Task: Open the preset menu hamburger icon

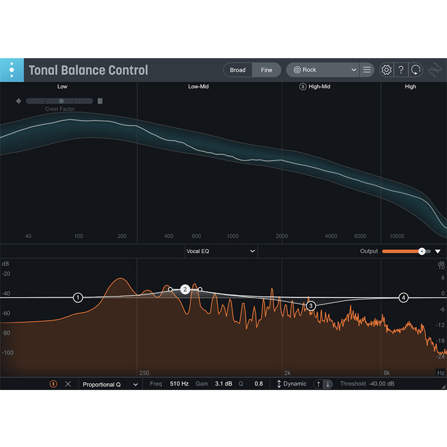Action: 367,70
